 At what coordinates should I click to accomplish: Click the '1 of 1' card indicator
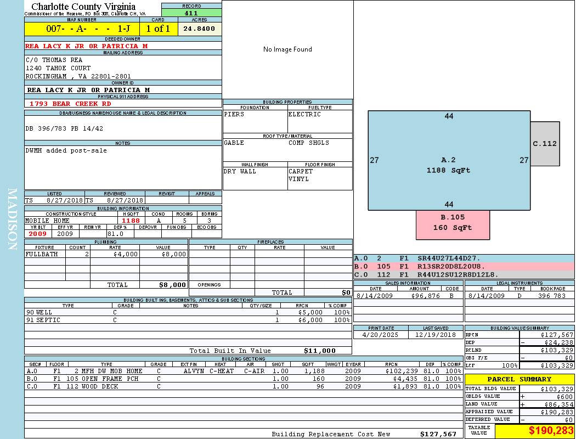tap(159, 29)
